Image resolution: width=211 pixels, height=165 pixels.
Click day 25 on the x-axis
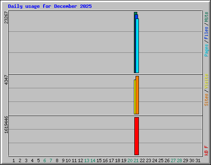(161, 160)
